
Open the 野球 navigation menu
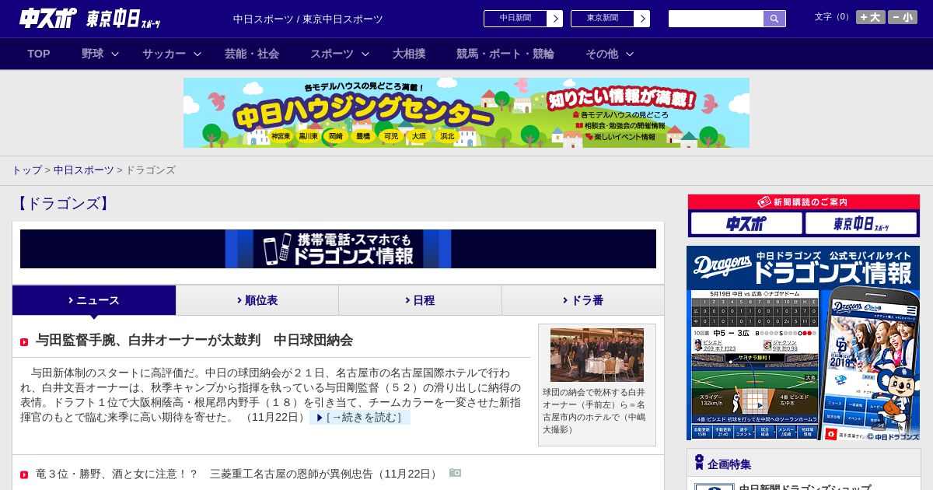click(93, 54)
